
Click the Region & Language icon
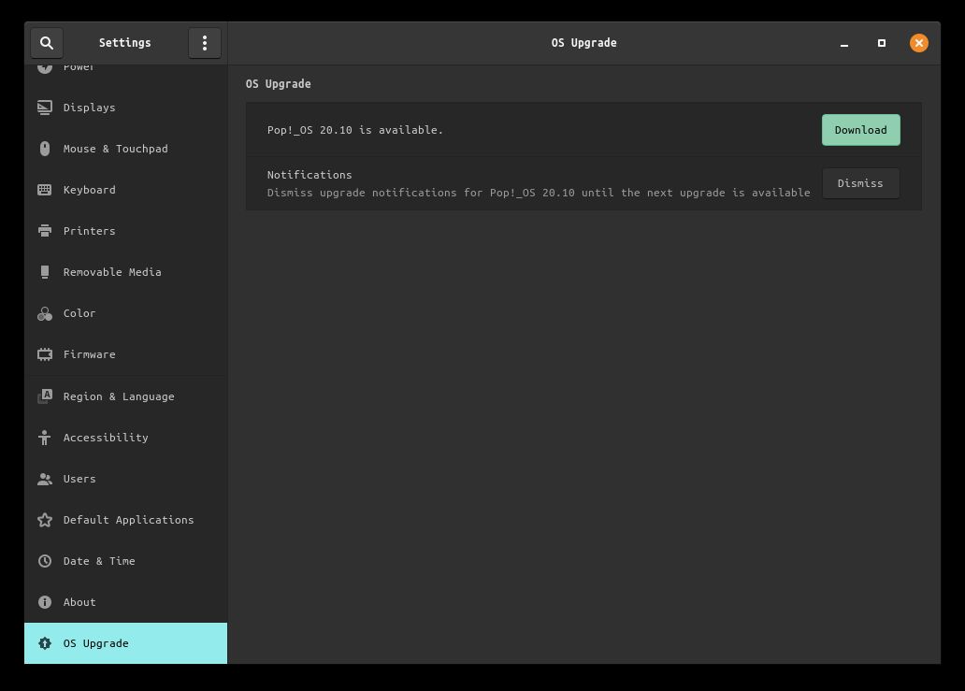pos(45,396)
